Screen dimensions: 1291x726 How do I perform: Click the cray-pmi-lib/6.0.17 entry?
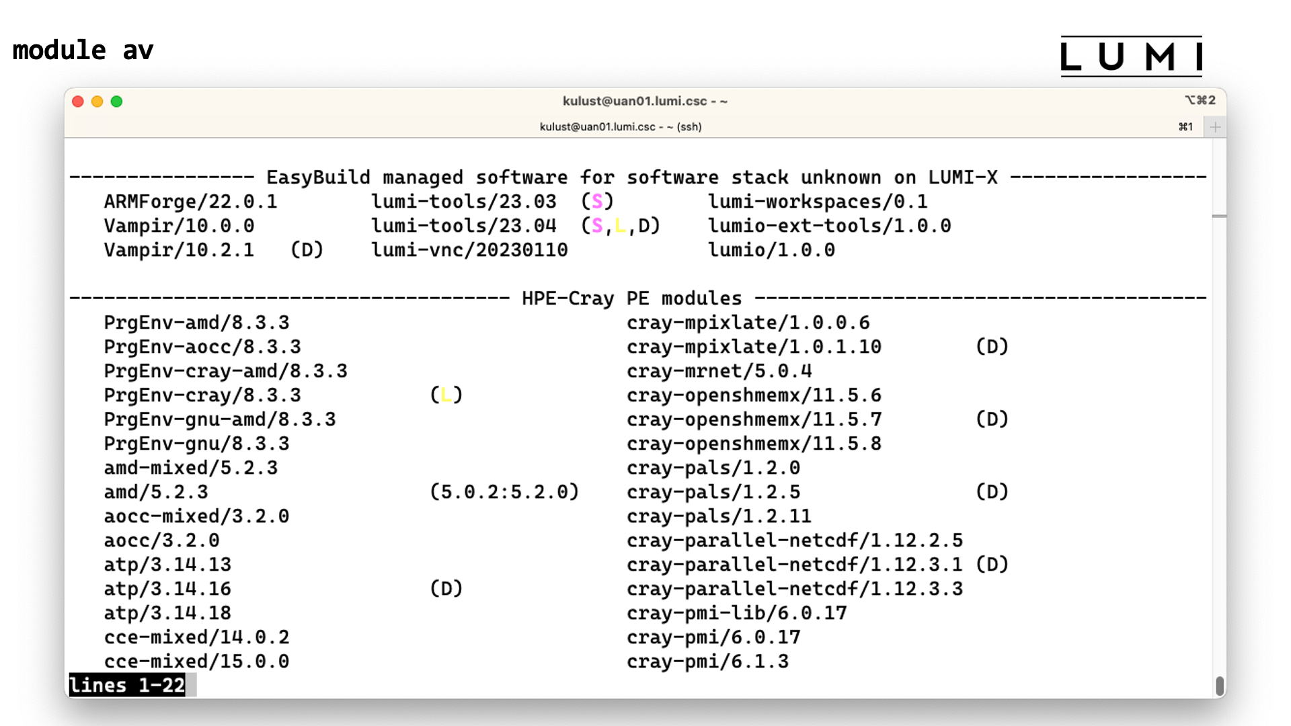[737, 613]
